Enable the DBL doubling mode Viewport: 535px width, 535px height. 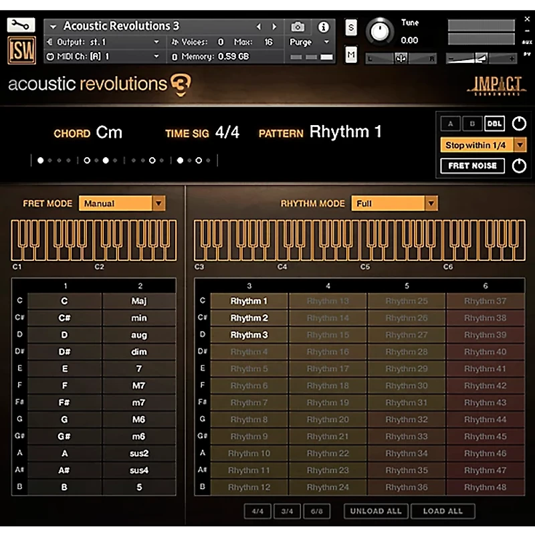point(495,123)
